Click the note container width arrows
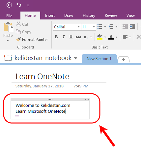This screenshot has width=141, height=156. (x=87, y=100)
